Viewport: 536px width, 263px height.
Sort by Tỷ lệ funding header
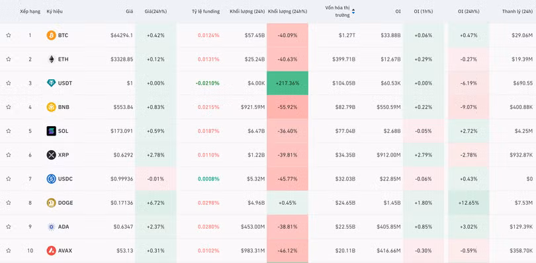pyautogui.click(x=206, y=11)
